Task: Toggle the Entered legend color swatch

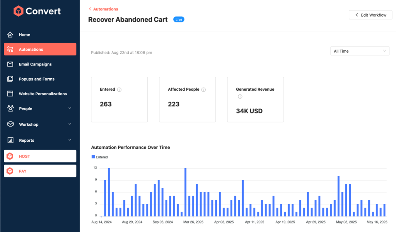Action: pos(93,157)
